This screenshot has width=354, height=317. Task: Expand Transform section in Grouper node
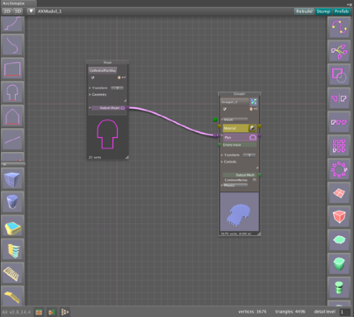tap(222, 155)
